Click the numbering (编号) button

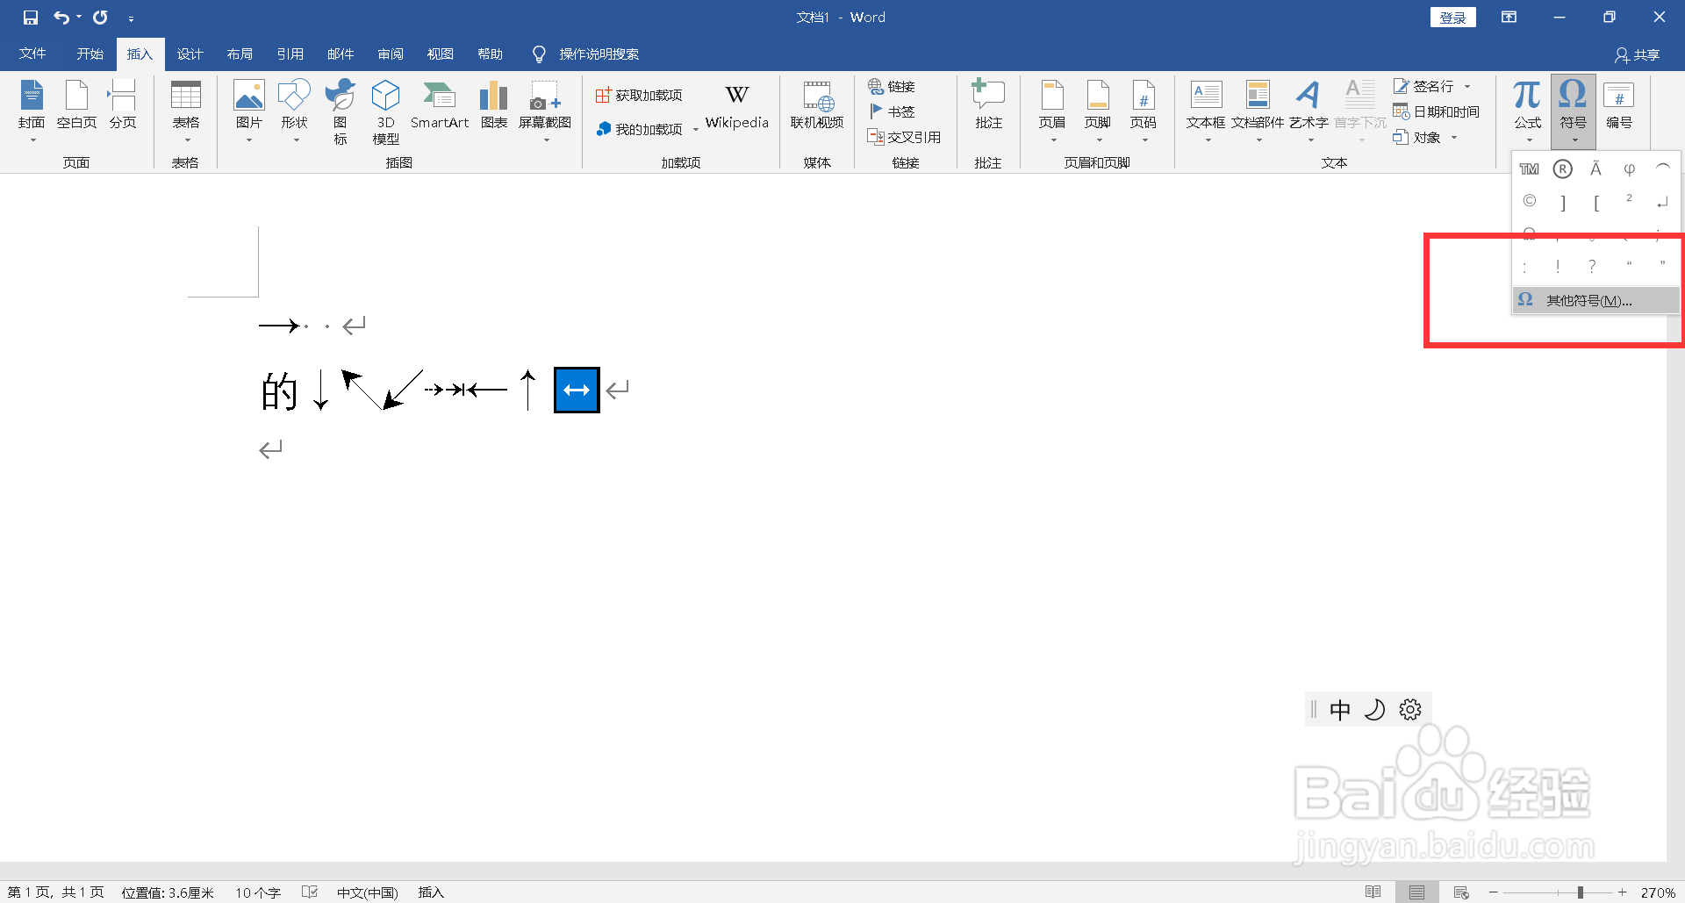click(x=1618, y=105)
